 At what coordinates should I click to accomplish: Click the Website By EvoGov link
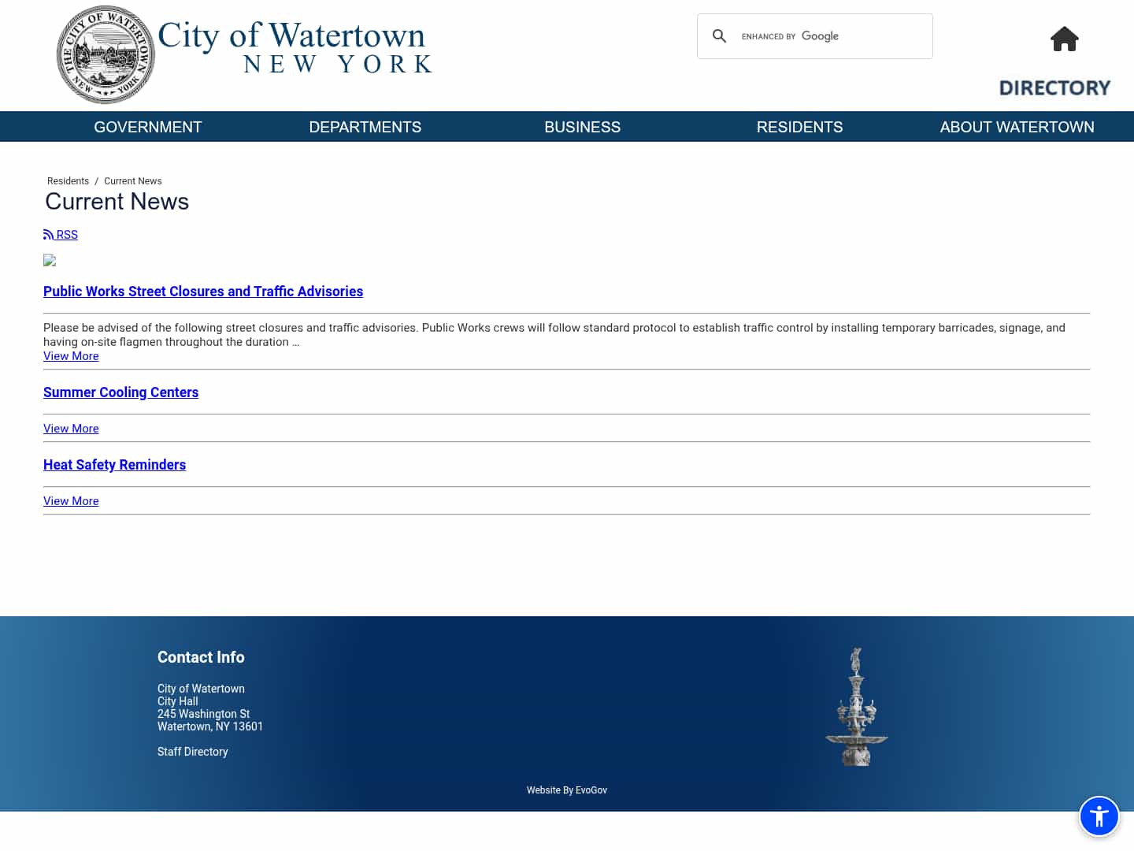tap(567, 790)
